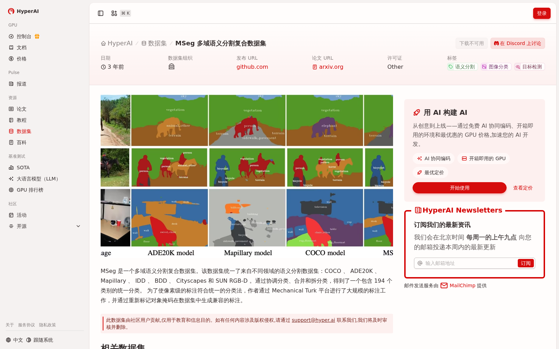This screenshot has height=349, width=559.
Task: Click the 活动 calendar icon
Action: tap(11, 215)
